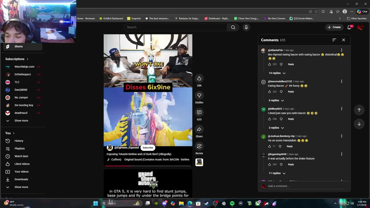
Task: Like the @JoshuaLibenberg-v5p comment
Action: [269, 146]
